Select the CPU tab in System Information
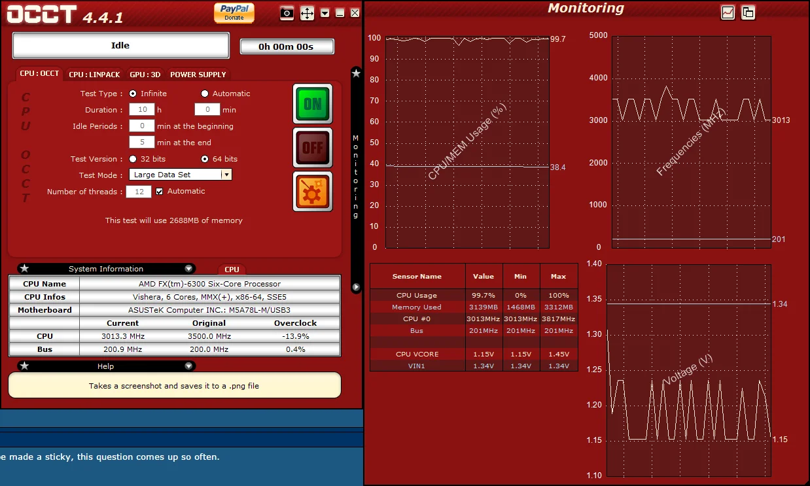The width and height of the screenshot is (810, 486). coord(232,269)
